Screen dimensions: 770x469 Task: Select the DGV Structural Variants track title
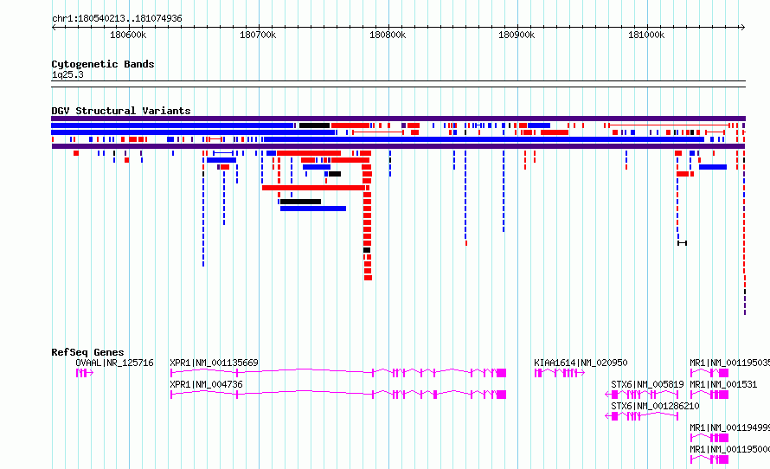(x=121, y=111)
